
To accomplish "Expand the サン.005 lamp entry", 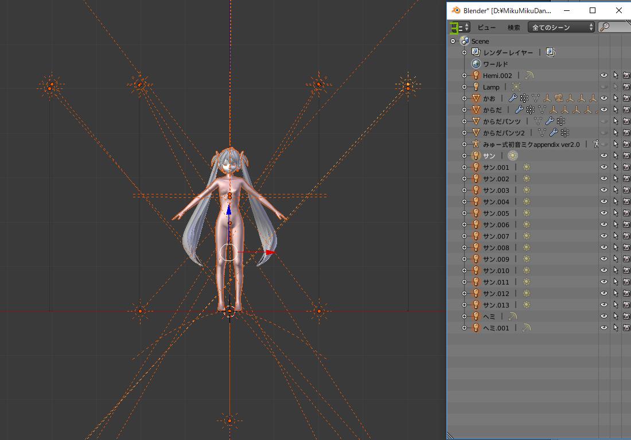I will [x=465, y=213].
